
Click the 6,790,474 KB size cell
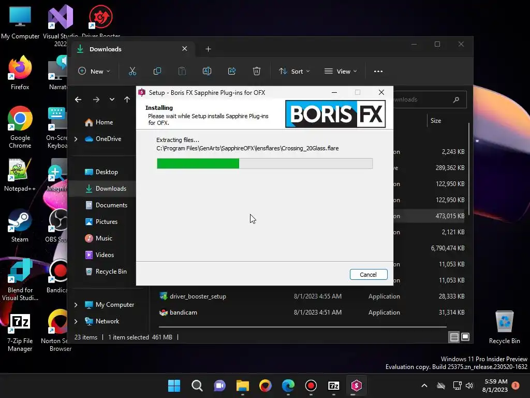coord(448,248)
